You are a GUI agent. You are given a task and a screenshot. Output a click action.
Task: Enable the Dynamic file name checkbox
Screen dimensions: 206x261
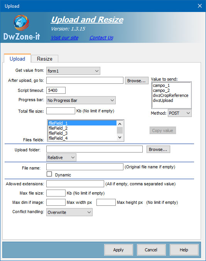[49, 174]
